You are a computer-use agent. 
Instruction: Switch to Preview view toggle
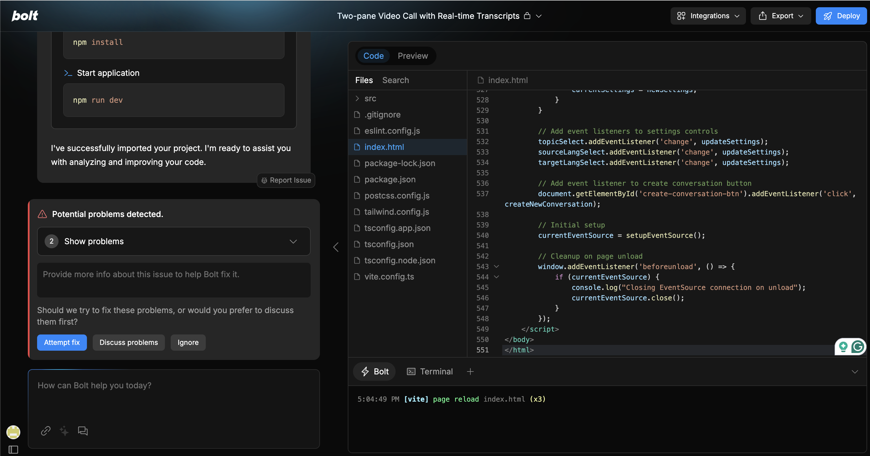(x=412, y=56)
